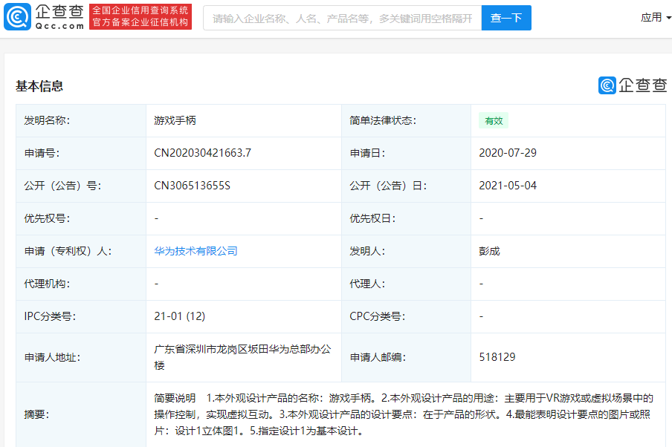Screen dimensions: 672x447
Task: Focus the company name search field
Action: pos(343,18)
